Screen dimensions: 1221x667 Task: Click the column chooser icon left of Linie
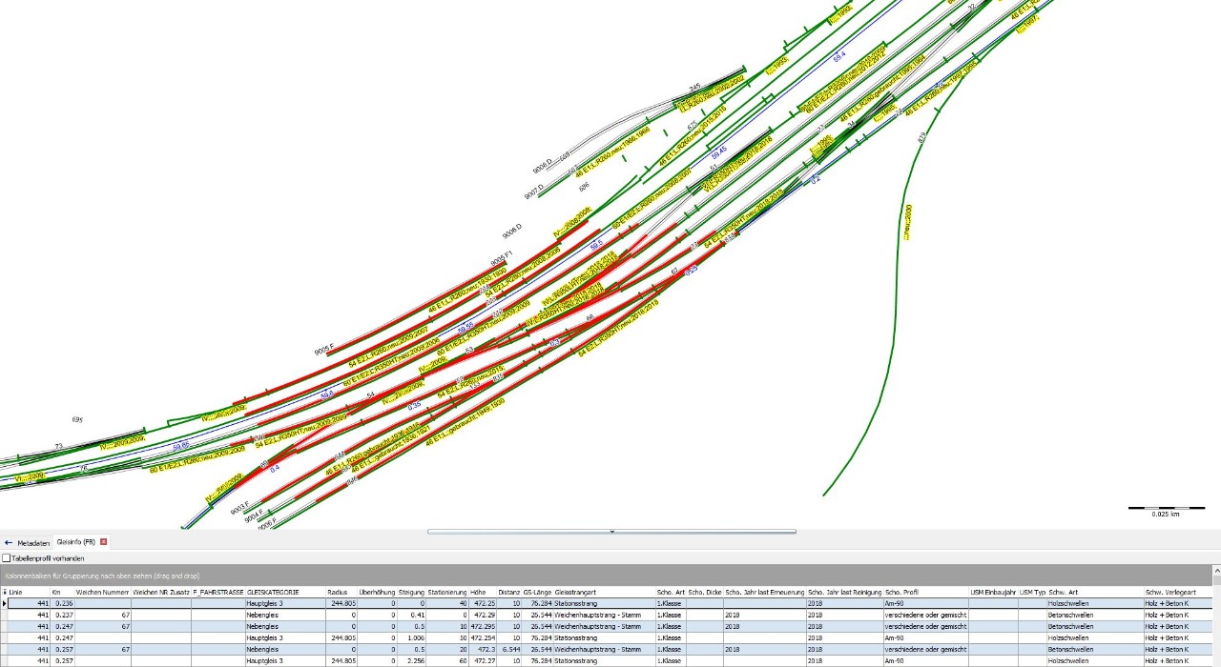(5, 592)
